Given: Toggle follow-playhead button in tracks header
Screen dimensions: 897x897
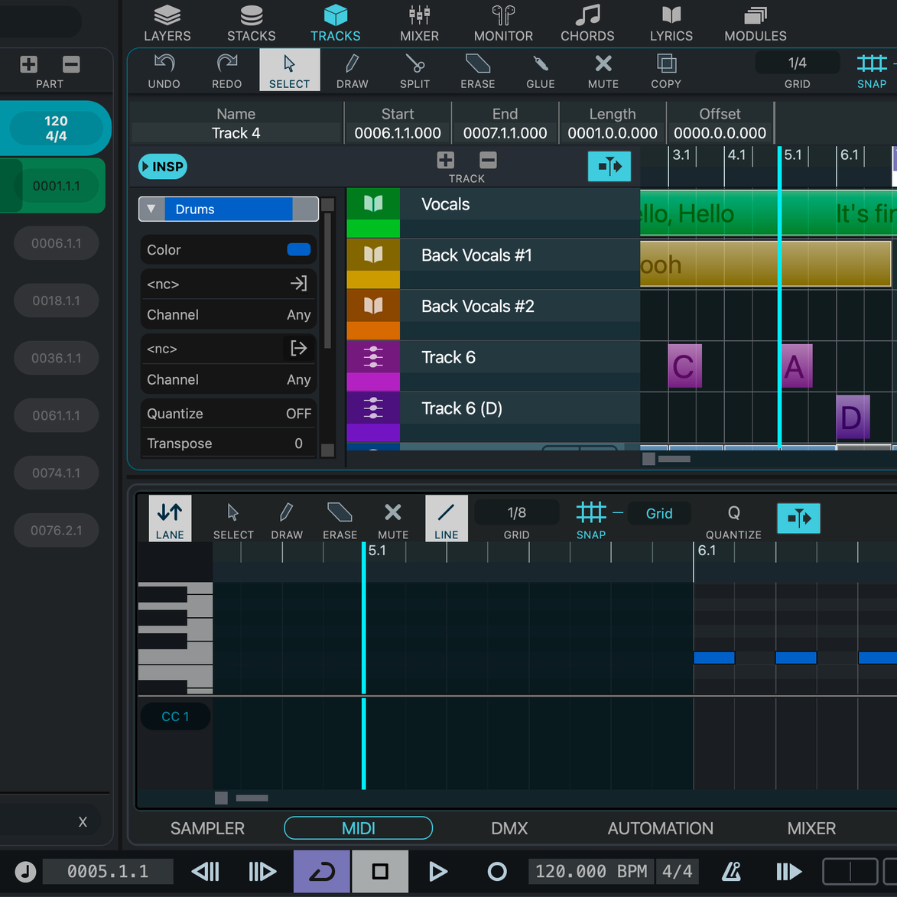Looking at the screenshot, I should [x=609, y=167].
